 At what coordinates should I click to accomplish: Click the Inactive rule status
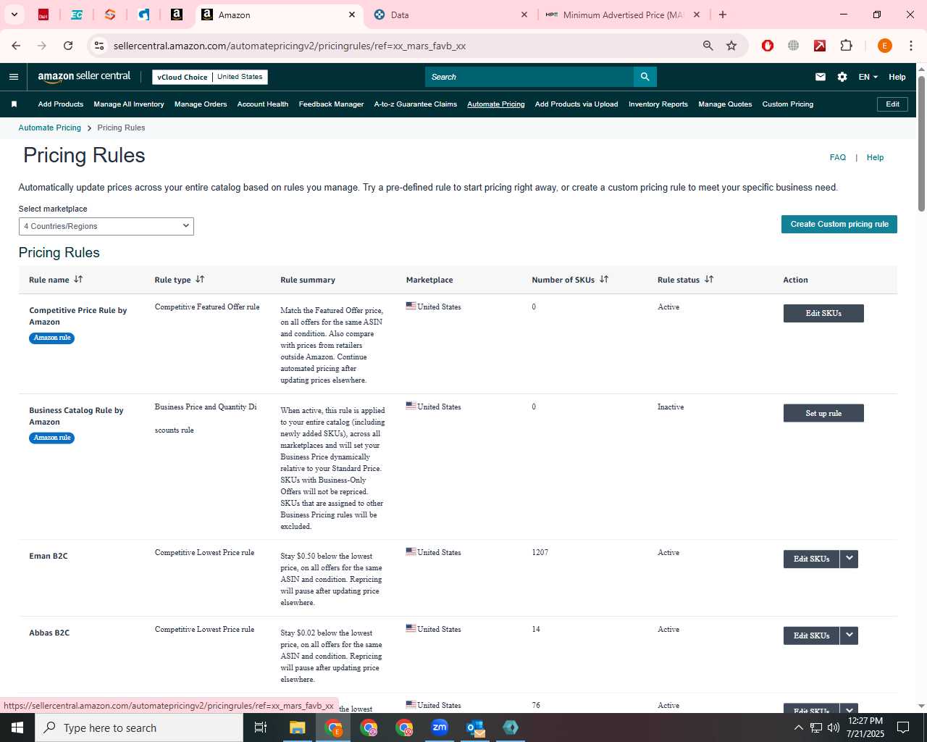tap(671, 407)
